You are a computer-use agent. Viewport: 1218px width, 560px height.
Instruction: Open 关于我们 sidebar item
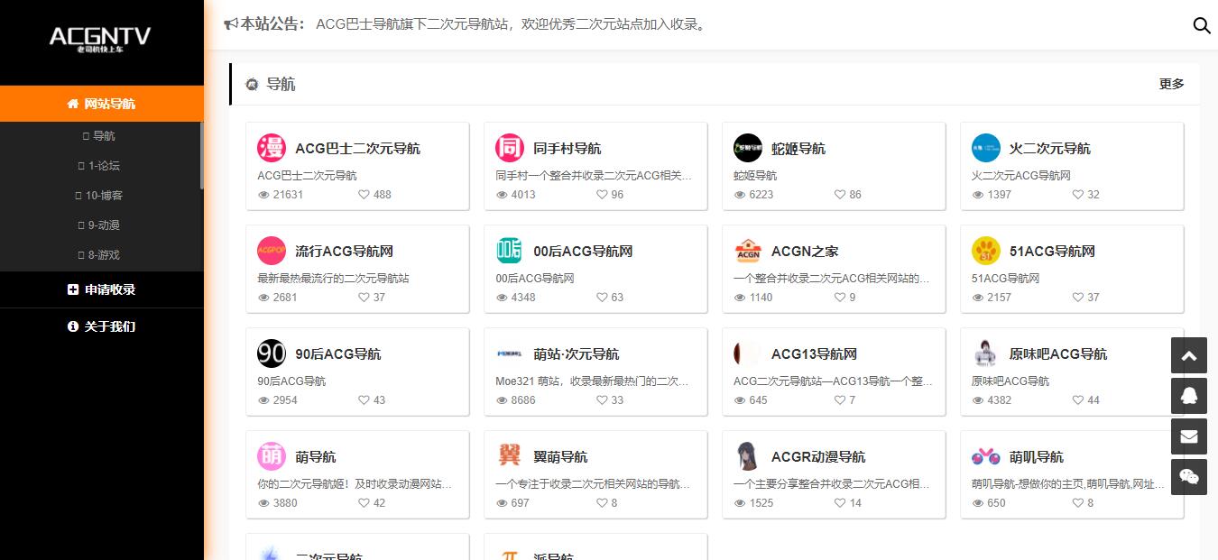pyautogui.click(x=102, y=326)
